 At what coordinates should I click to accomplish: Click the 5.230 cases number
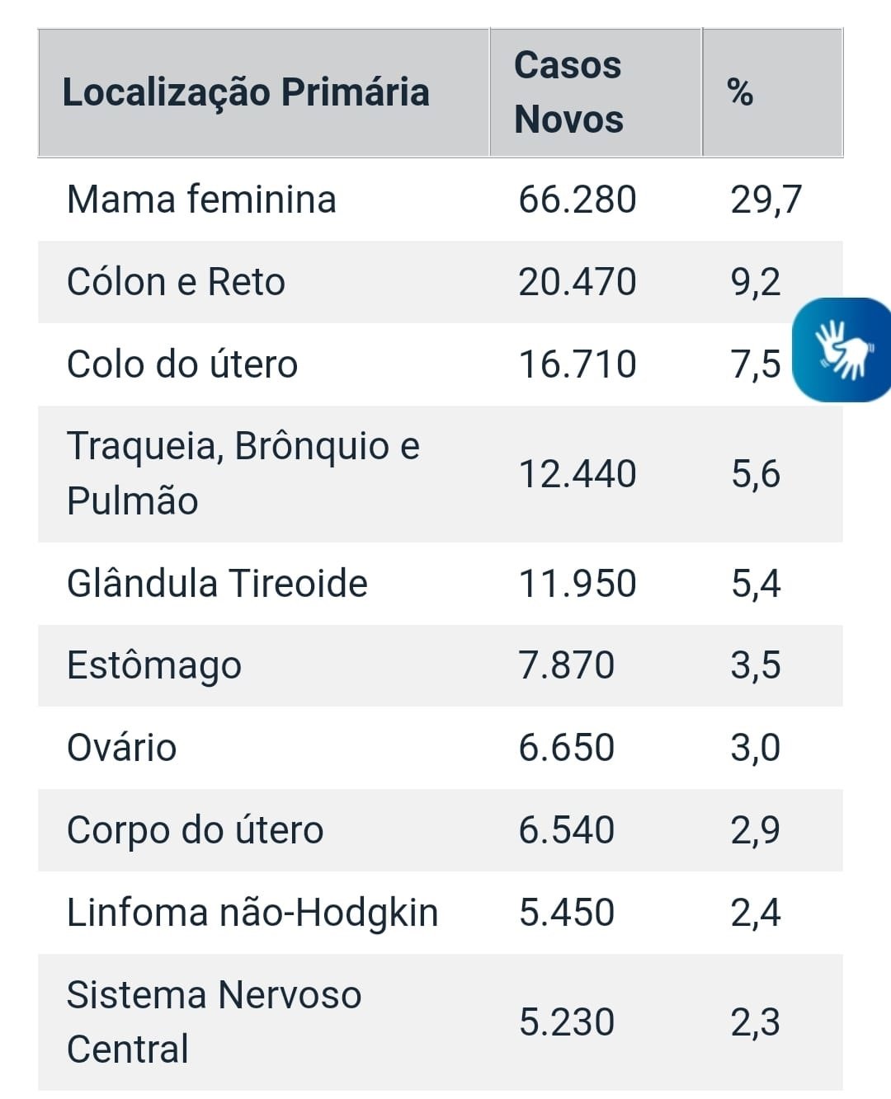(566, 1022)
